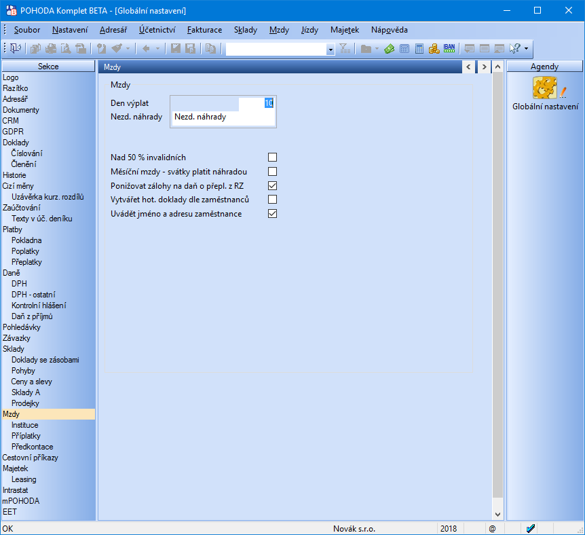Viewport: 585px width, 535px height.
Task: Expand dropdown arrow next to back arrow
Action: point(157,48)
